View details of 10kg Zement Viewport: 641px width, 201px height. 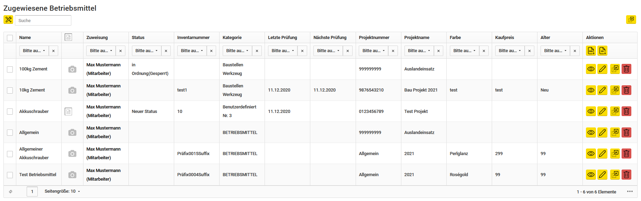591,90
